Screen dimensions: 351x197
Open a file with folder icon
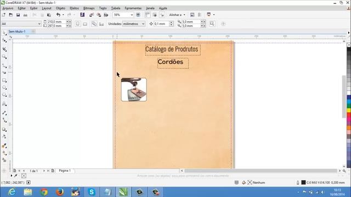[11, 15]
